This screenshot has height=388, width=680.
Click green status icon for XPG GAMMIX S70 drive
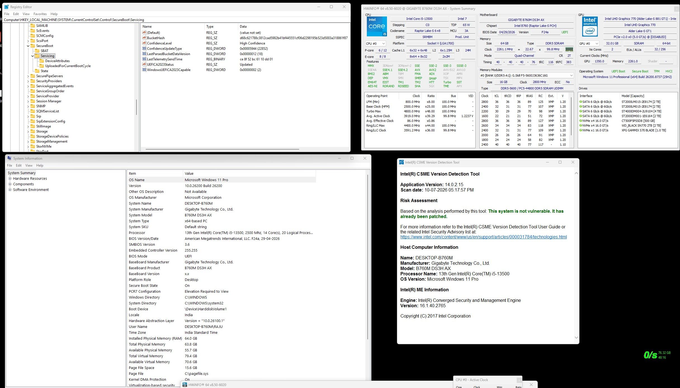click(581, 130)
